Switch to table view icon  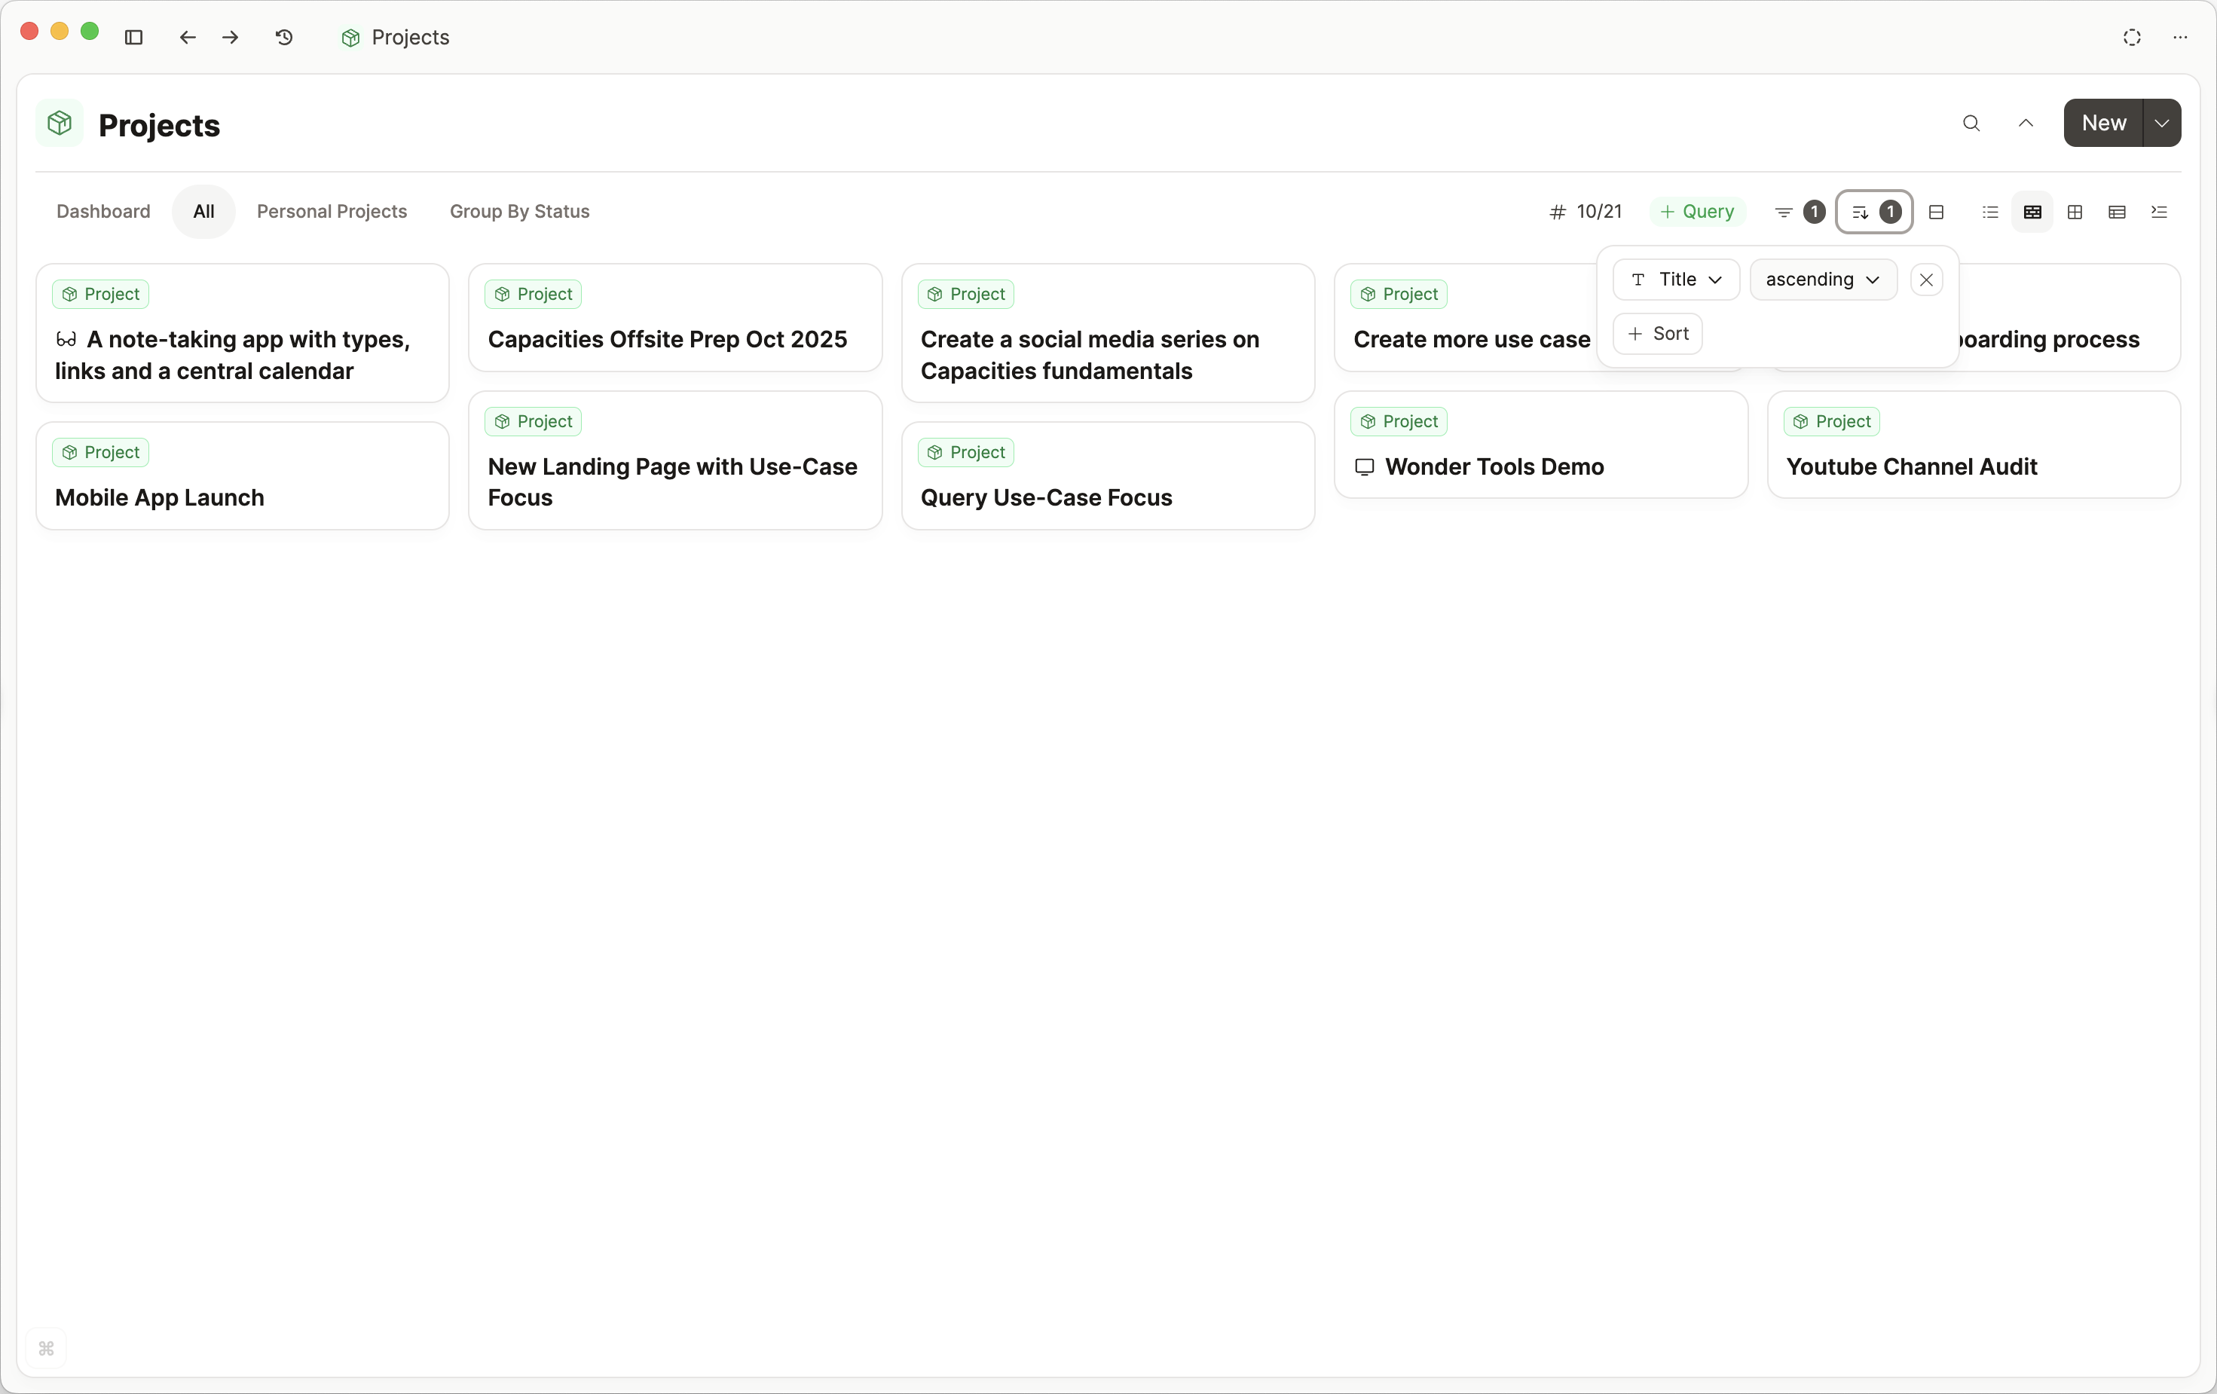(x=2117, y=212)
